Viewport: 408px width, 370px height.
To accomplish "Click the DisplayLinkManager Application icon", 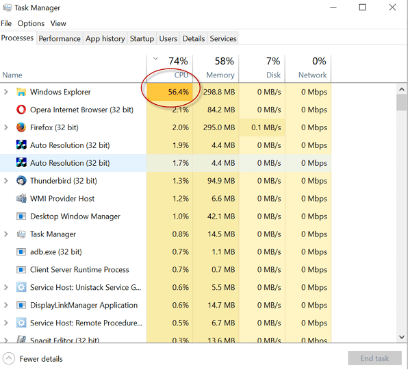I will (21, 305).
